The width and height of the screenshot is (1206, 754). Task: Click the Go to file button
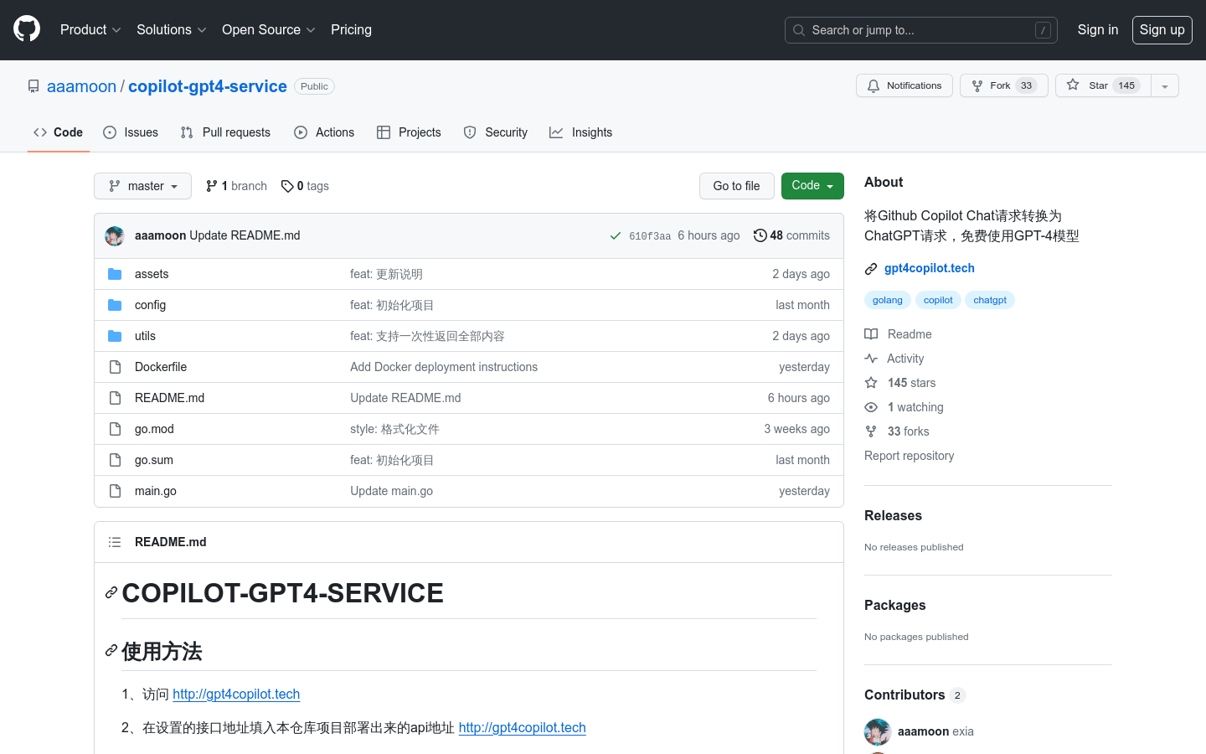tap(736, 185)
